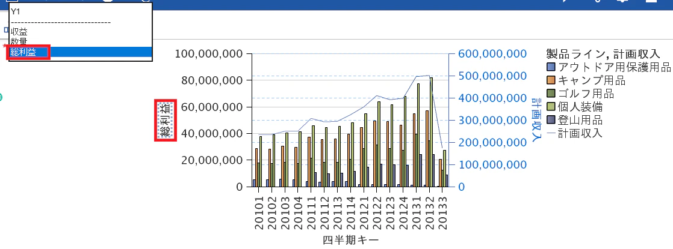Click the 20111 quarter label
Viewport: 673px width, 249px height.
[312, 212]
